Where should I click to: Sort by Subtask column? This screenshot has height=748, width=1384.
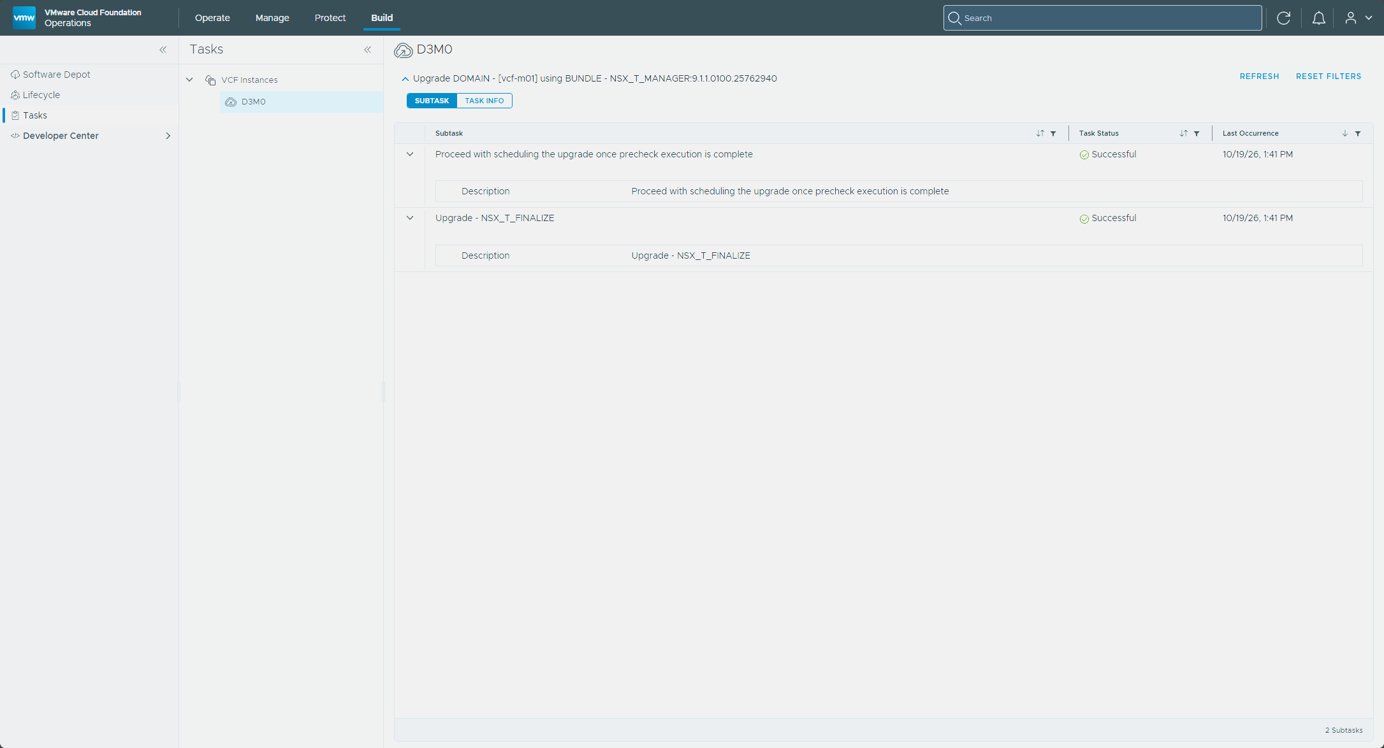pos(1040,133)
